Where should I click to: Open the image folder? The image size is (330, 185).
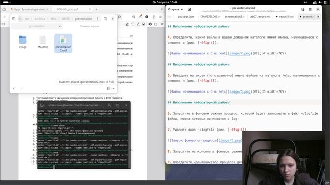[x=23, y=42]
